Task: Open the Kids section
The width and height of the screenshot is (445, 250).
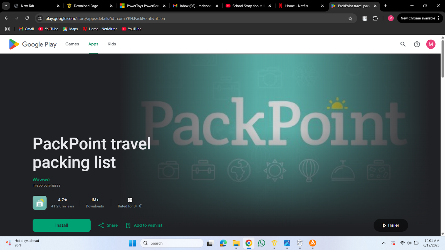Action: click(112, 44)
